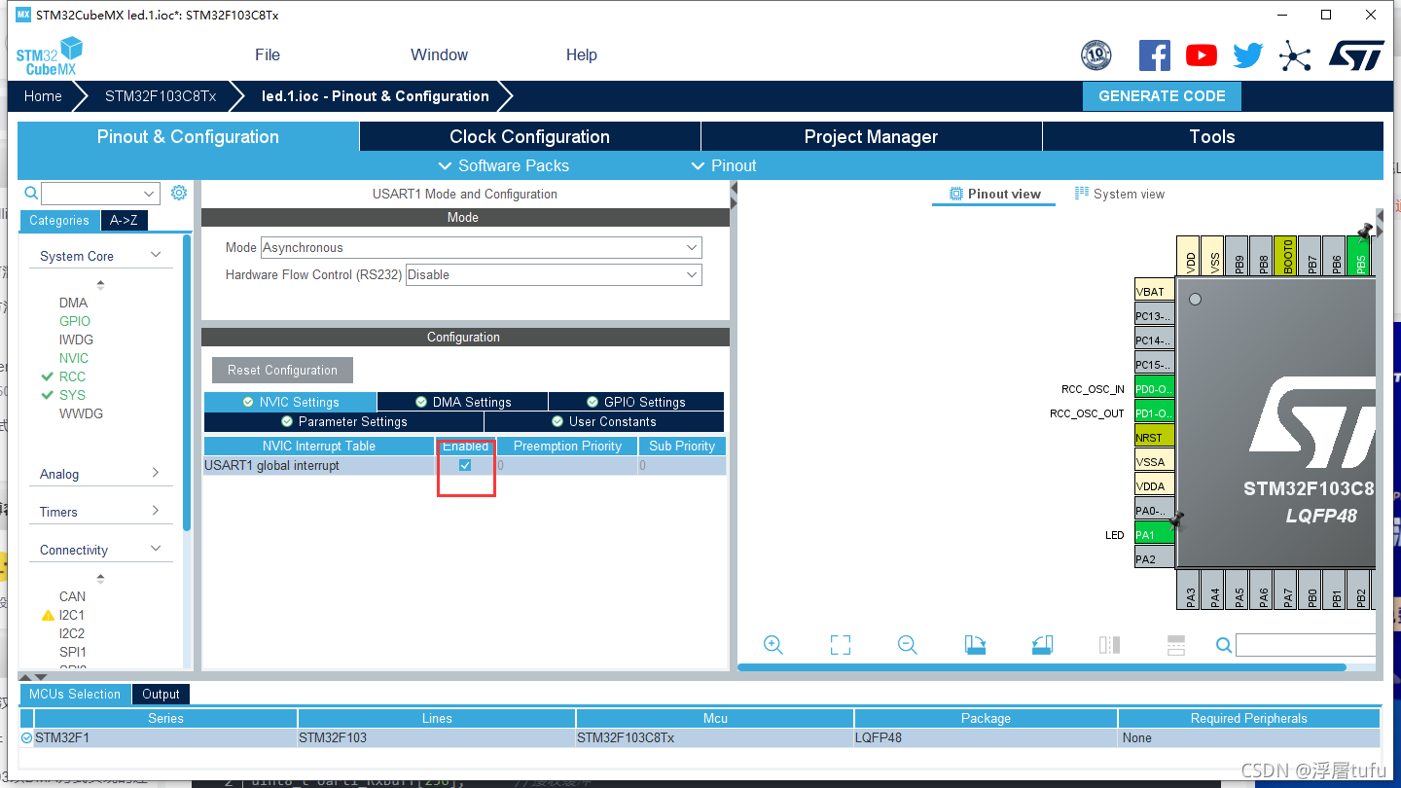Screen dimensions: 1401x788
Task: Open the Window menu
Action: [x=439, y=54]
